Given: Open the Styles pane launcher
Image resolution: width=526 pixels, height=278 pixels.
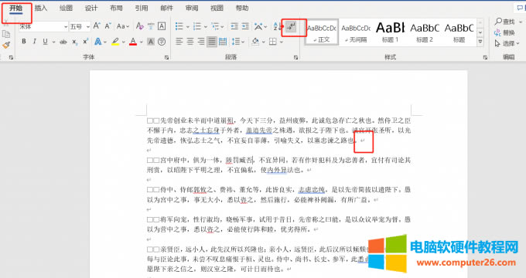Looking at the screenshot, I should click(x=485, y=58).
